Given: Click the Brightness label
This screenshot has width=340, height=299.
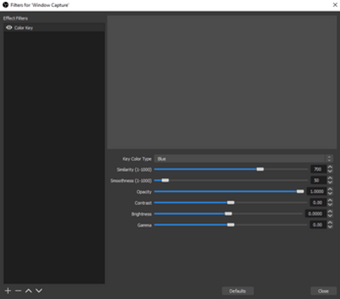Looking at the screenshot, I should pos(141,214).
